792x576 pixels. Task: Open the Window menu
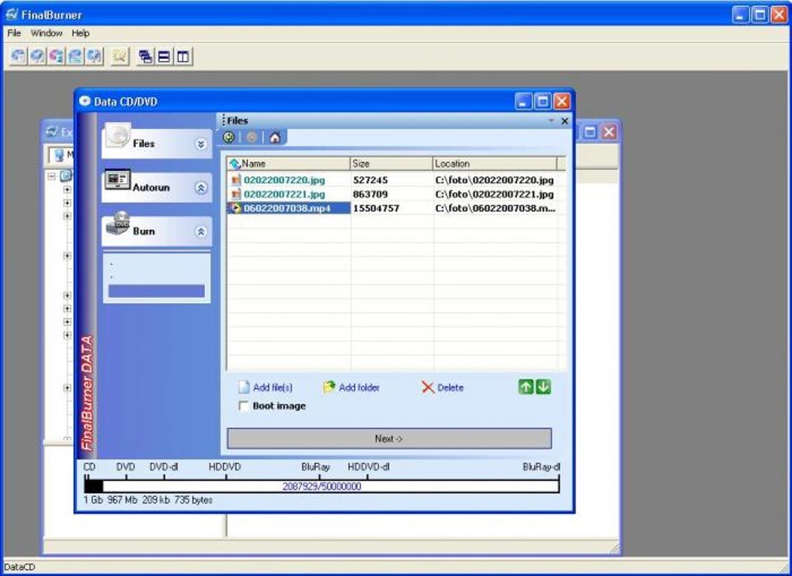point(47,33)
